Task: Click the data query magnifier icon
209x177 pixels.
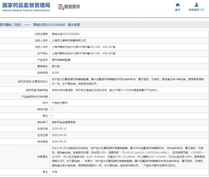Action: pyautogui.click(x=61, y=7)
